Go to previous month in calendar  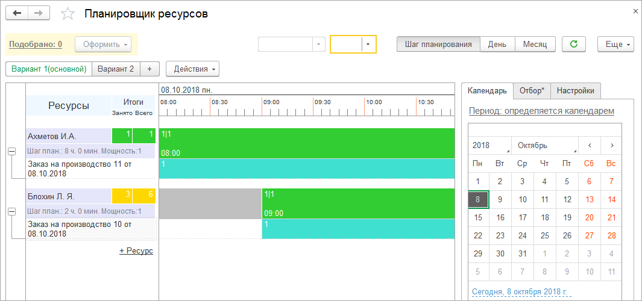point(590,145)
